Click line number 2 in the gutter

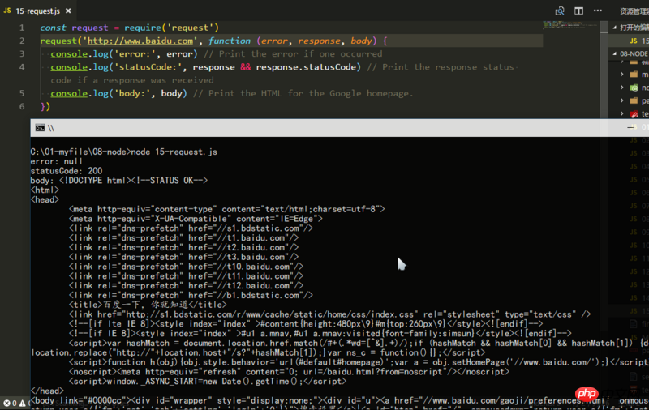point(22,41)
